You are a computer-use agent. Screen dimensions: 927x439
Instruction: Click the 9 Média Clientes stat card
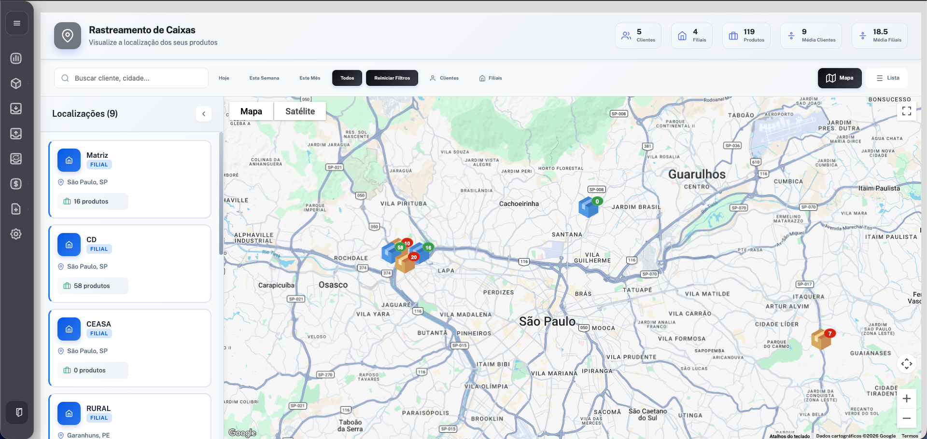pyautogui.click(x=811, y=36)
